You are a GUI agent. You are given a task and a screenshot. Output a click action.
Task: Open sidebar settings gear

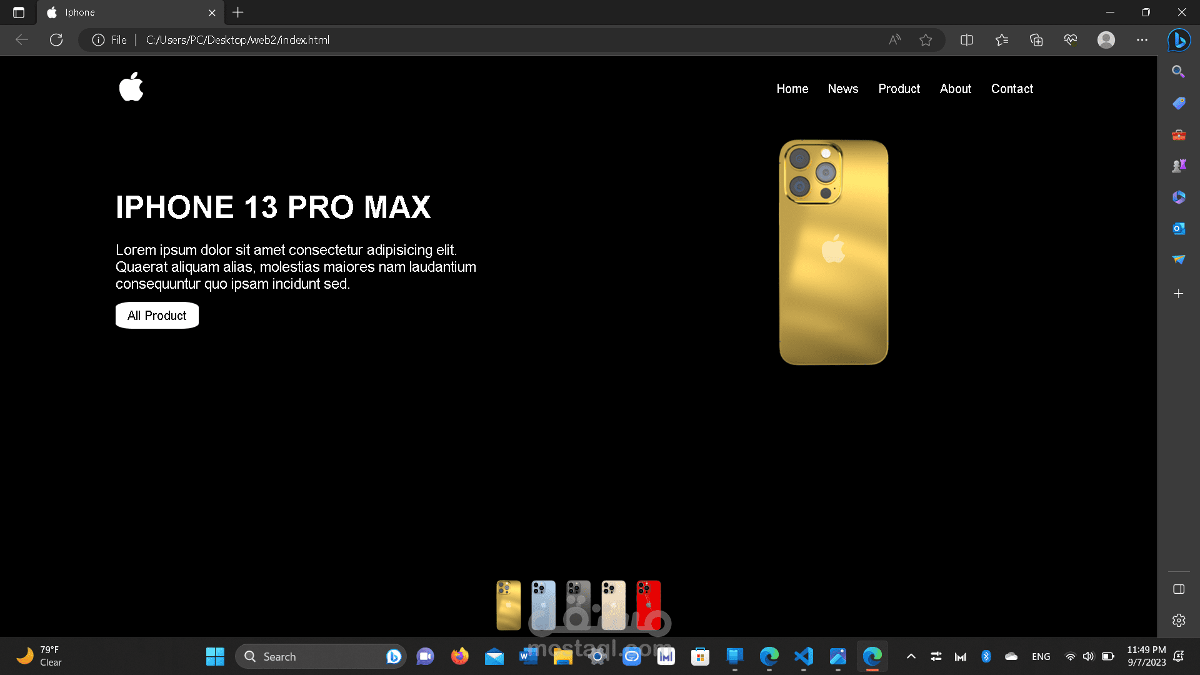tap(1179, 620)
